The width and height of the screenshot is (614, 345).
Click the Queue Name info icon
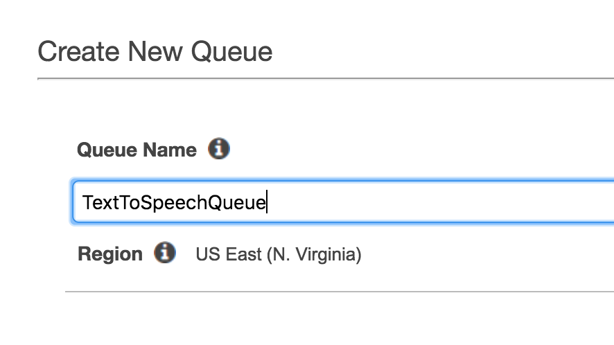click(x=219, y=149)
